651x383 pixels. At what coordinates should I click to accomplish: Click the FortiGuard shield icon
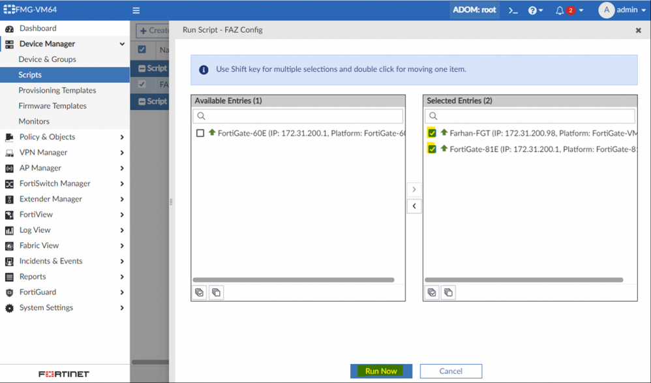click(x=9, y=292)
